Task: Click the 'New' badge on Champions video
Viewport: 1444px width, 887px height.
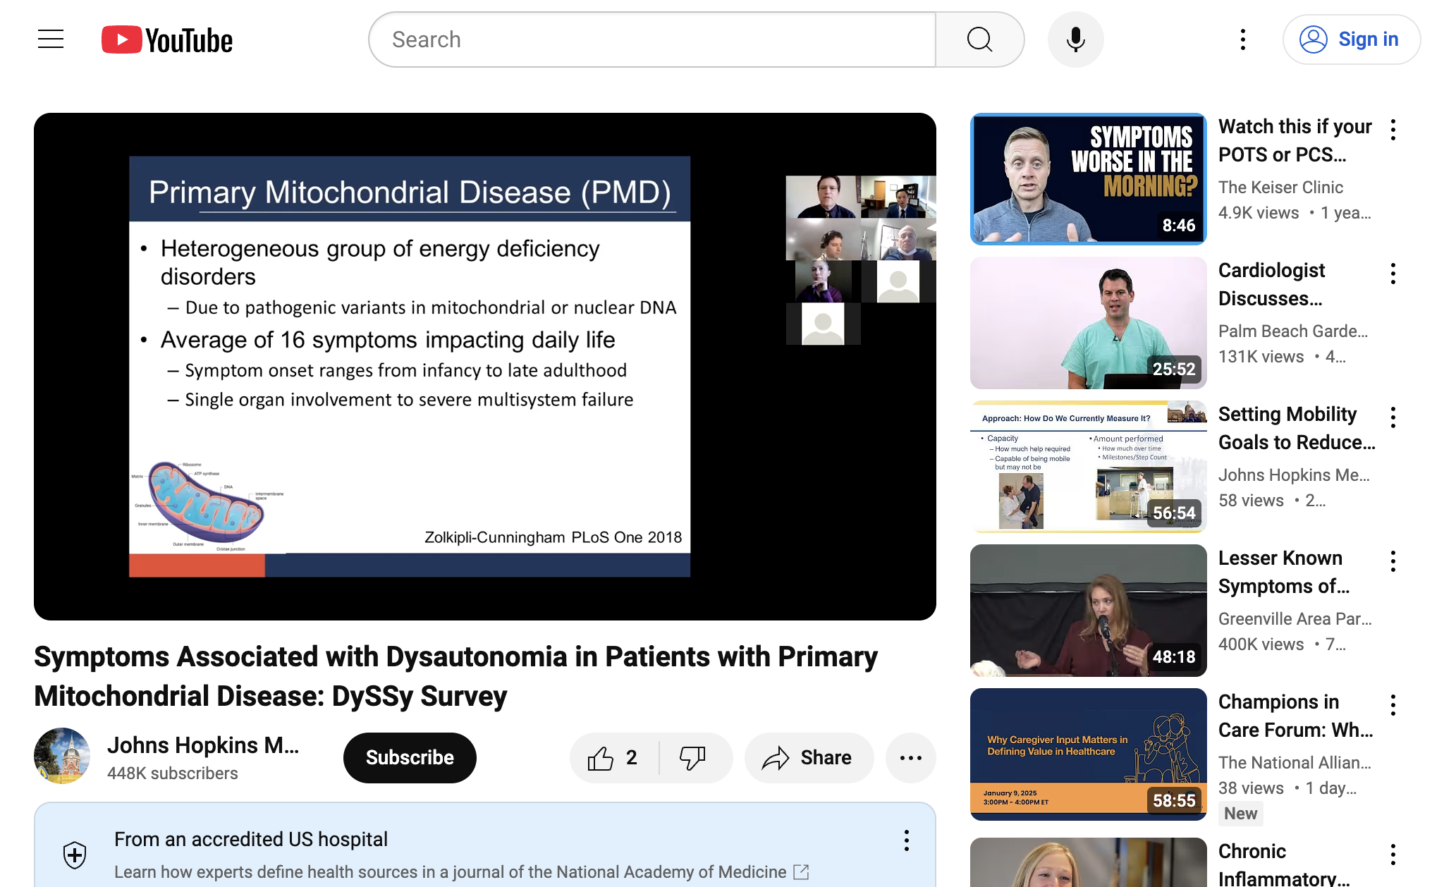Action: tap(1240, 814)
